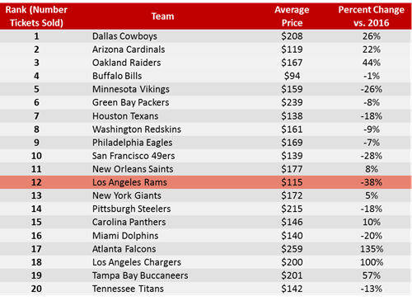Select the highlighted Los Angeles Rams row

[206, 182]
